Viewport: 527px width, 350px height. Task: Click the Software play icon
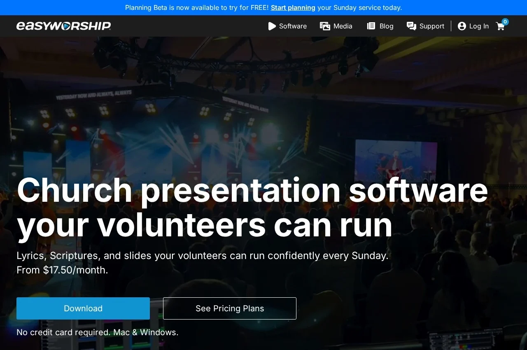[x=272, y=26]
